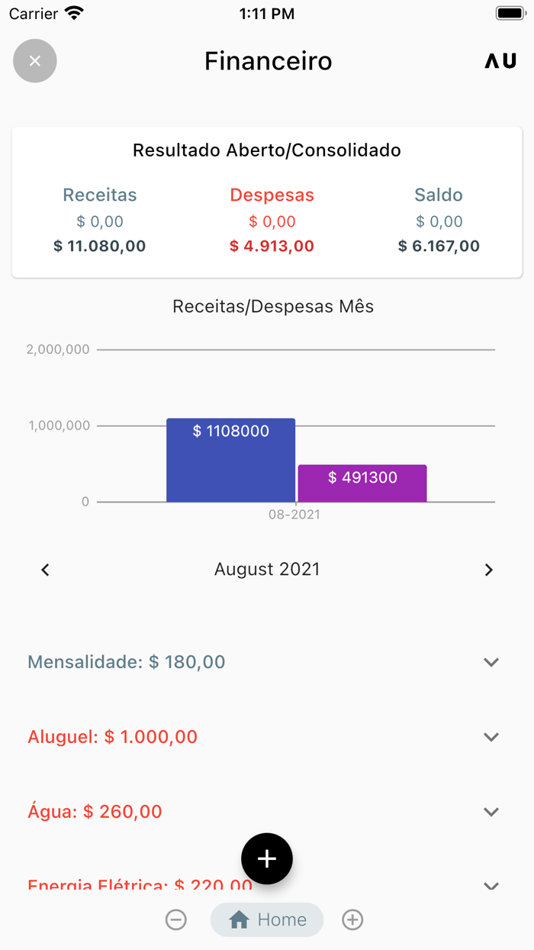Image resolution: width=534 pixels, height=950 pixels.
Task: Expand the Mensalidade entry
Action: tap(491, 662)
